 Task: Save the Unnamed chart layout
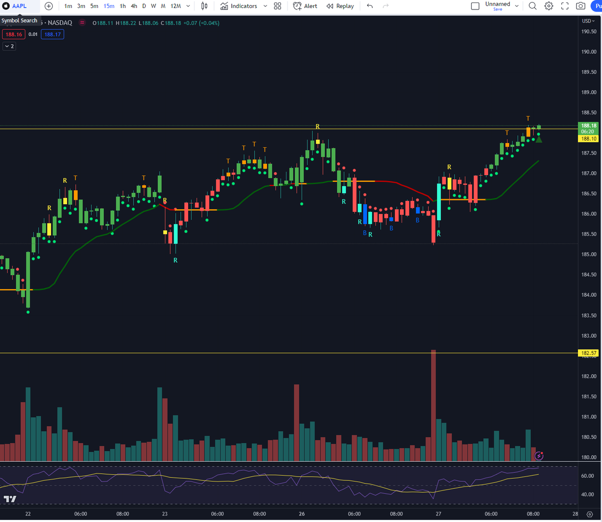coord(498,6)
